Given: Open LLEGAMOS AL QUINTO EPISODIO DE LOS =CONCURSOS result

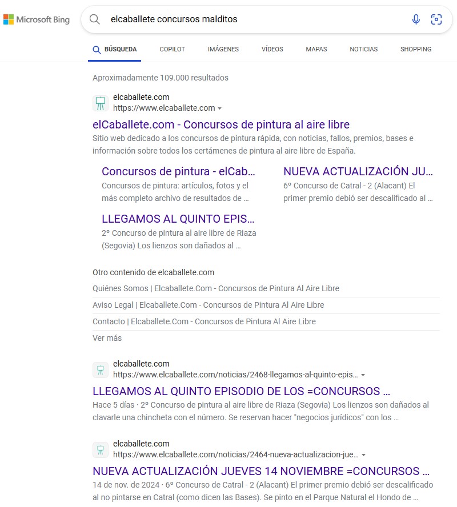Looking at the screenshot, I should point(241,391).
